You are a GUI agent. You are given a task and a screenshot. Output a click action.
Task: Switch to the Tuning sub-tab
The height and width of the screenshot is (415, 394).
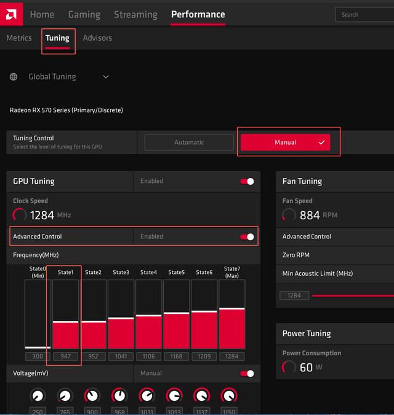pos(57,38)
